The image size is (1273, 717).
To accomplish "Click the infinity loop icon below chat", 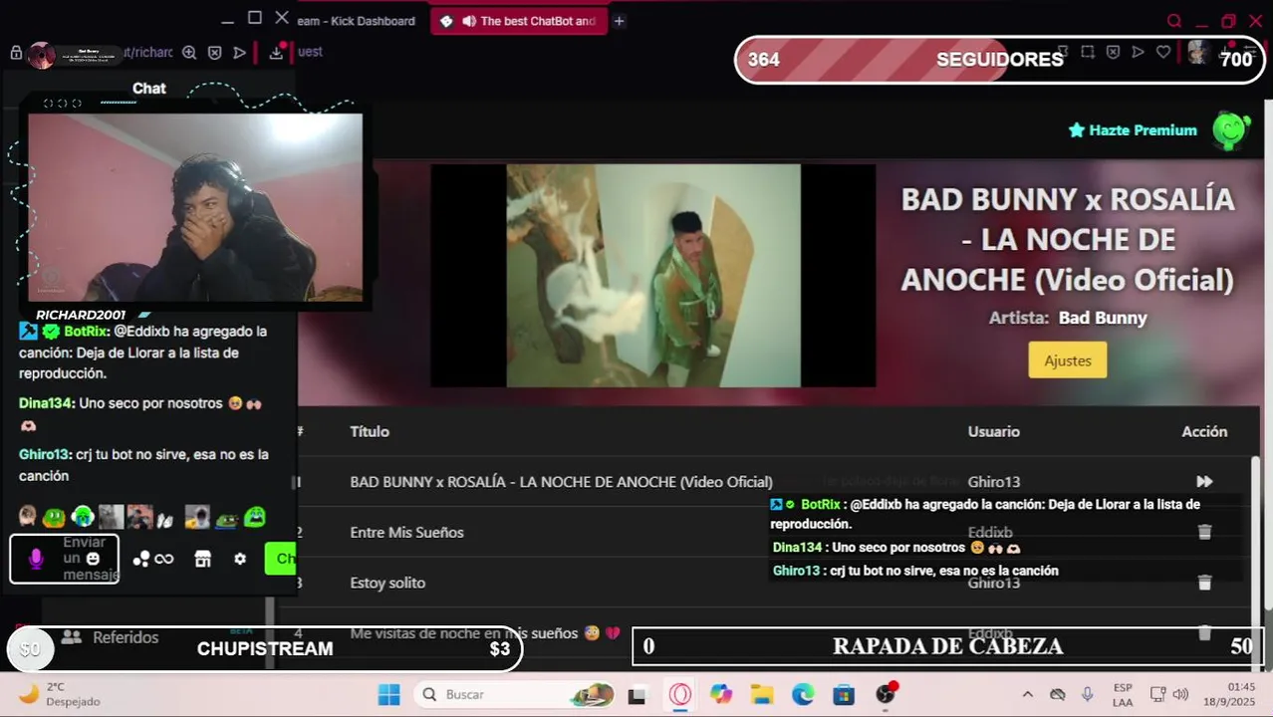I will coord(164,559).
